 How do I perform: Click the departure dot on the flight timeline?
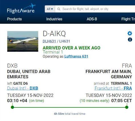tap(13, 107)
